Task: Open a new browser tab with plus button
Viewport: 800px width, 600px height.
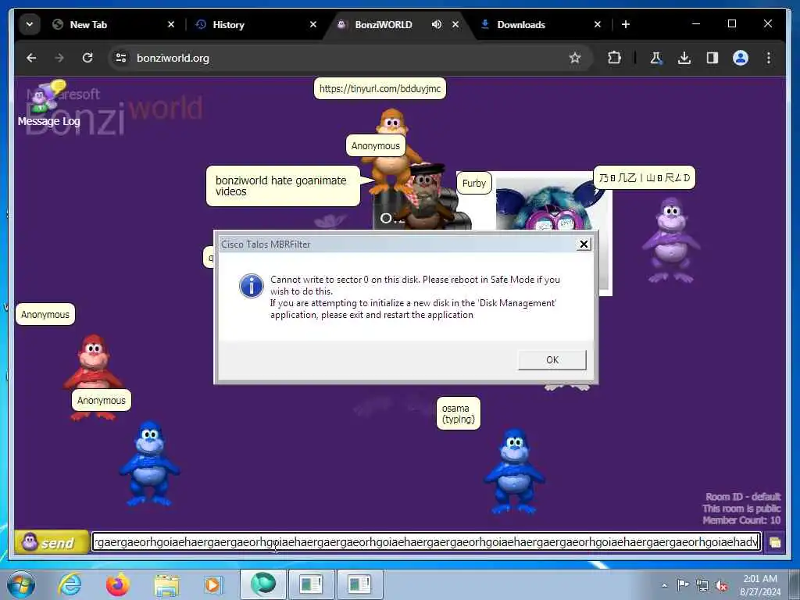Action: 626,24
